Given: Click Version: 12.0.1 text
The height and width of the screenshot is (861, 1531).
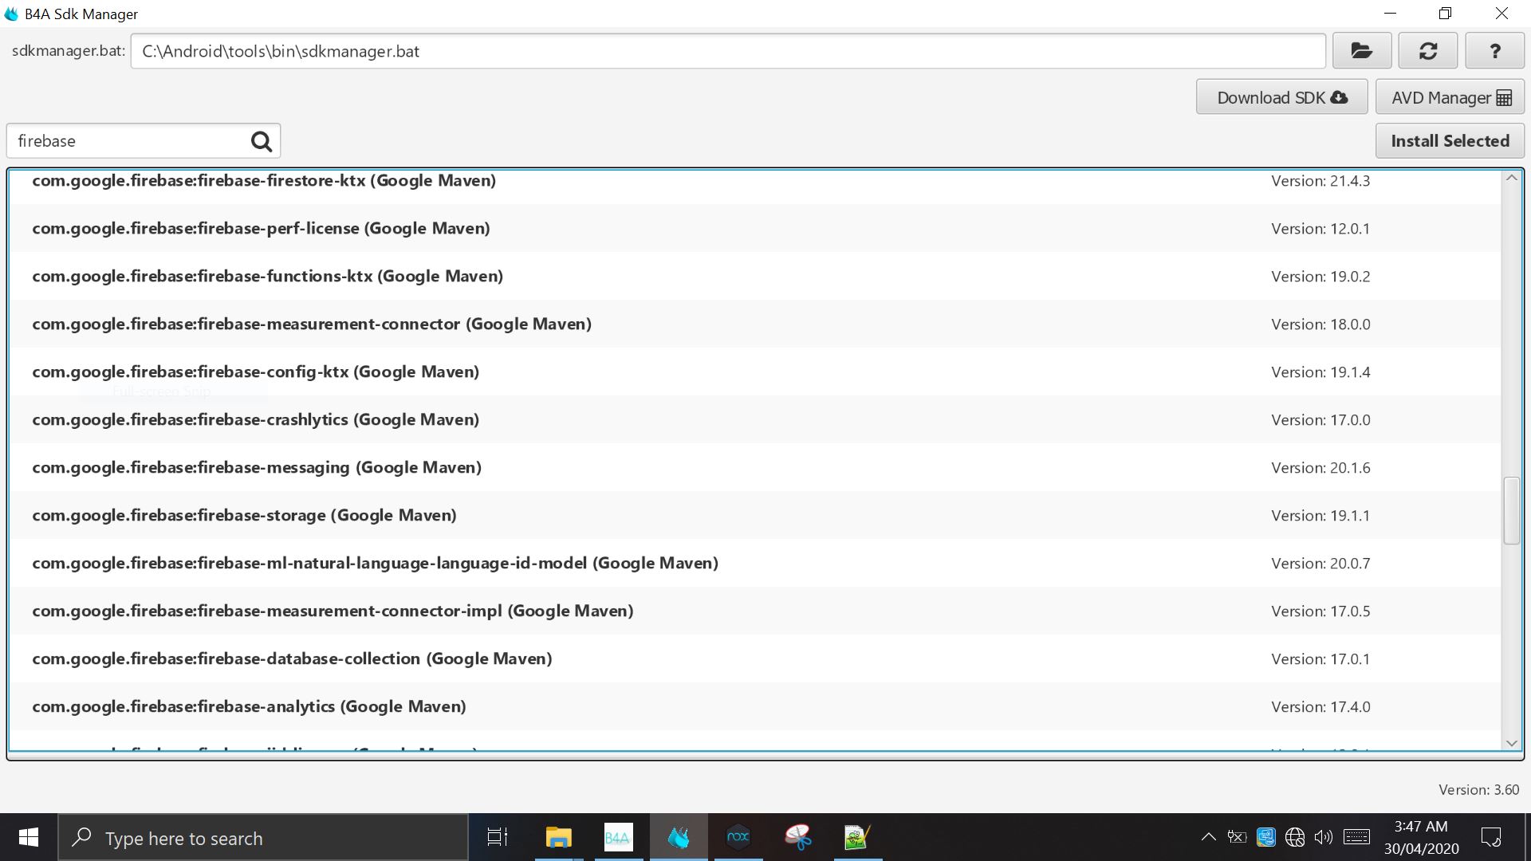Looking at the screenshot, I should click(x=1320, y=229).
